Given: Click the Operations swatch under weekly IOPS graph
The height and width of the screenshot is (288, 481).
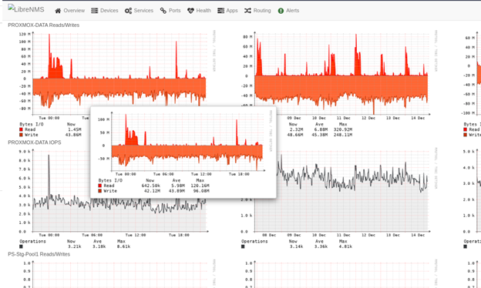Looking at the screenshot, I should (243, 246).
